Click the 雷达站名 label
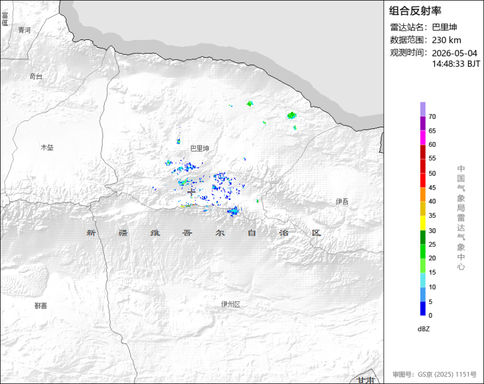 pyautogui.click(x=409, y=27)
